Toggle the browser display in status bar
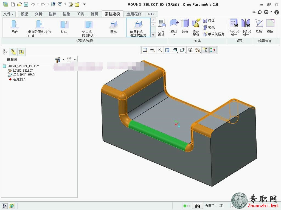This screenshot has height=210, width=281. point(12,206)
